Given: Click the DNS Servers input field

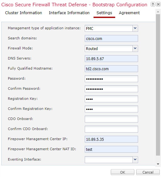Looking at the screenshot, I should click(111, 59).
